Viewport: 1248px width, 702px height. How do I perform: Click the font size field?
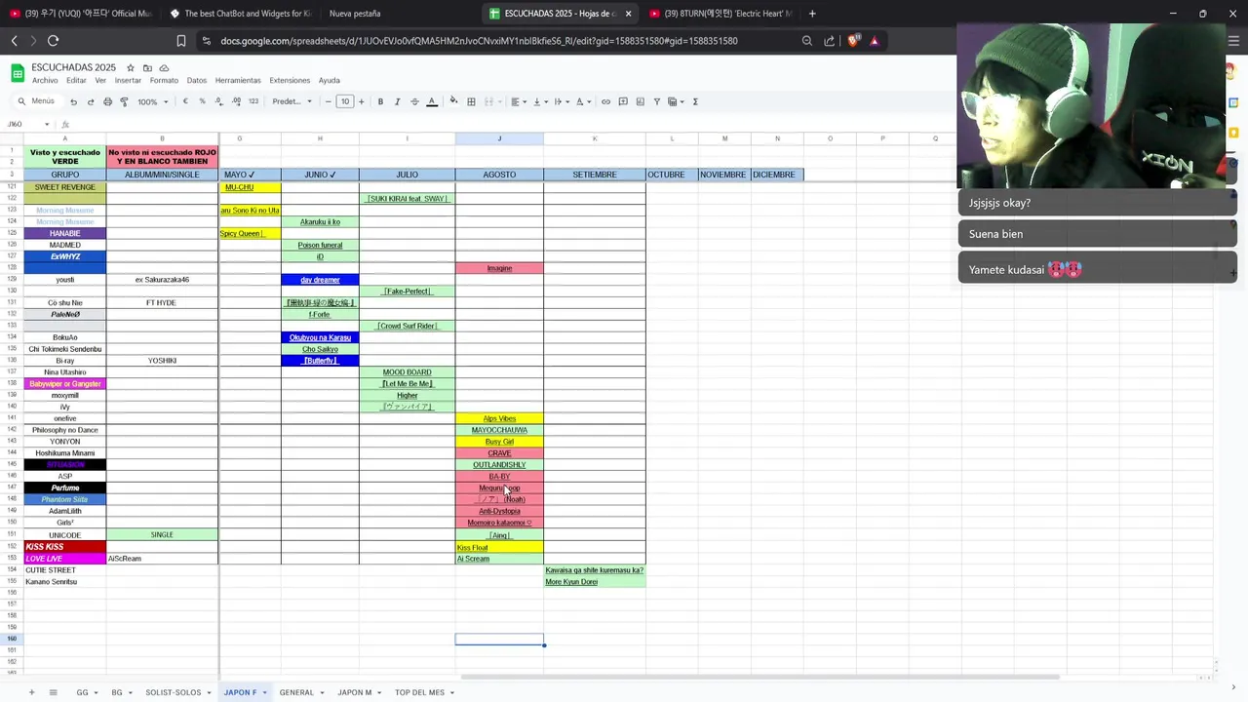point(344,101)
